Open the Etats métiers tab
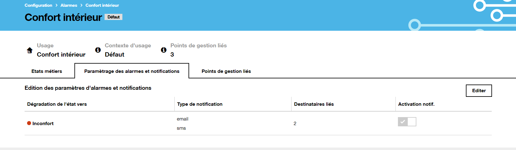Screen dimensions: 516x150 pyautogui.click(x=47, y=71)
